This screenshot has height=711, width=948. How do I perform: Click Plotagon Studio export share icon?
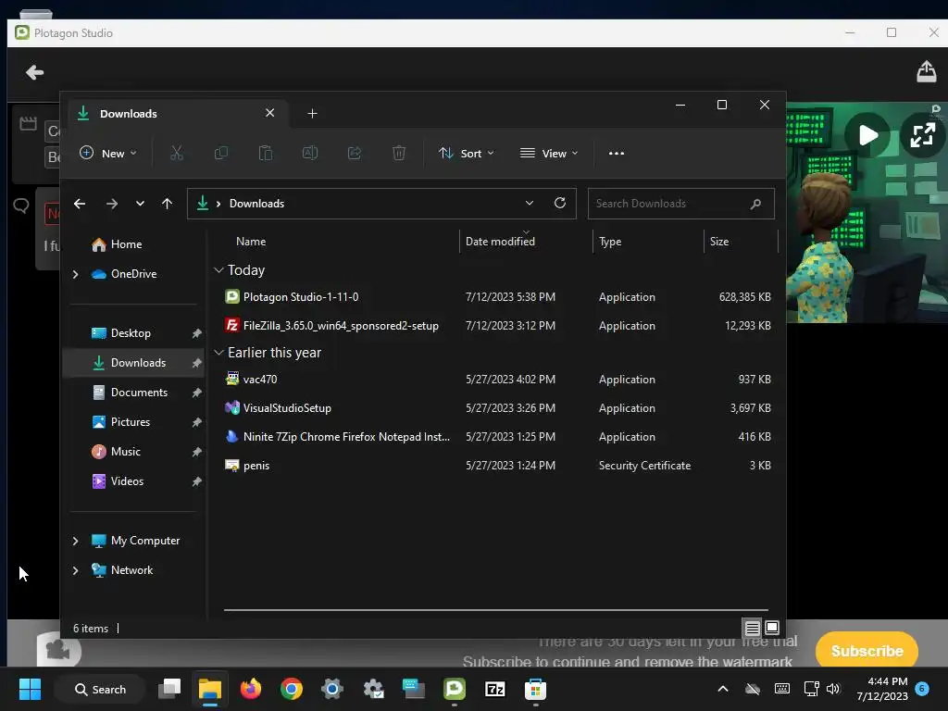(926, 71)
